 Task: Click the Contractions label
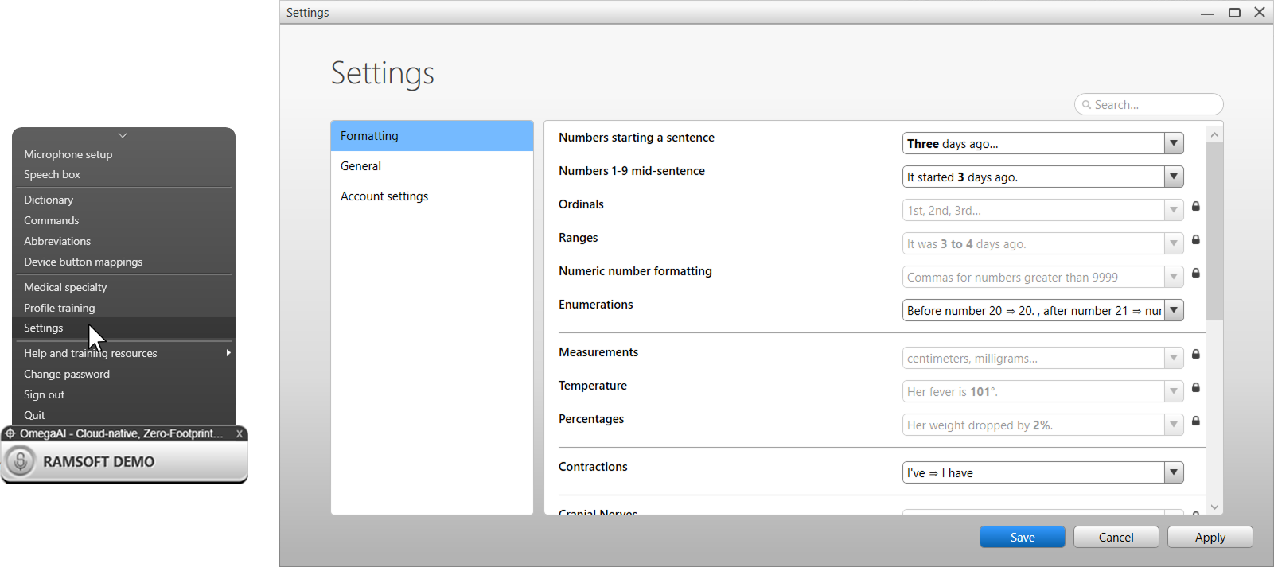(593, 467)
